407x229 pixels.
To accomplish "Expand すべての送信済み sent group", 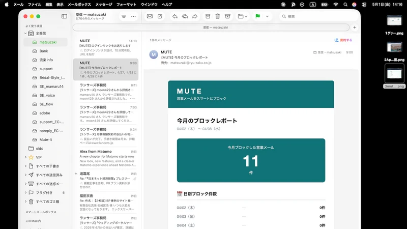I will [x=25, y=175].
